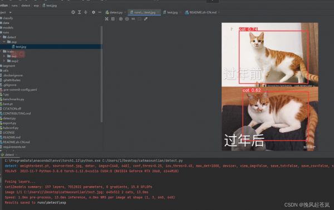Expand all items in Project tree

pyautogui.click(x=79, y=12)
